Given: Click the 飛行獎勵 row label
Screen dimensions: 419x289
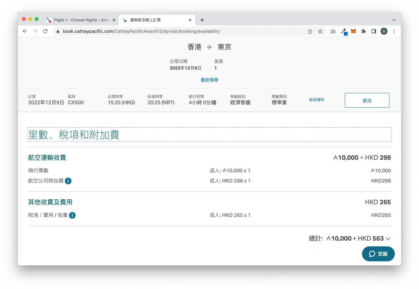Looking at the screenshot, I should coord(38,171).
